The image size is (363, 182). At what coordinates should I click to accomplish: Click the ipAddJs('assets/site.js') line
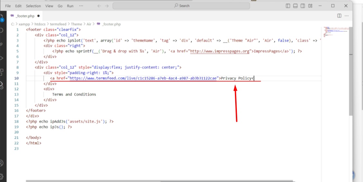70,122
